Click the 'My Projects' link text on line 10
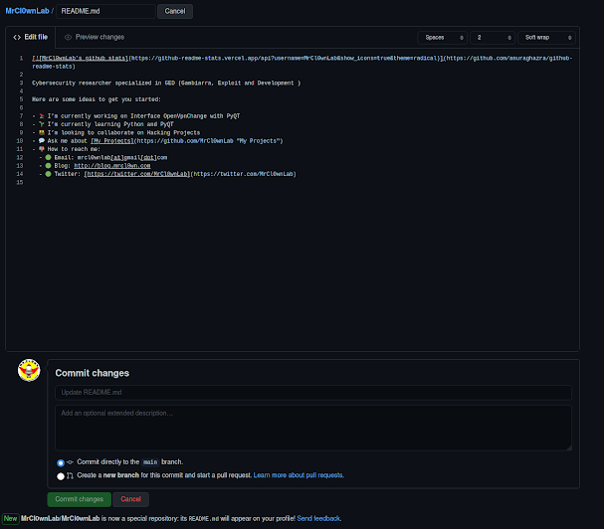 coord(112,141)
